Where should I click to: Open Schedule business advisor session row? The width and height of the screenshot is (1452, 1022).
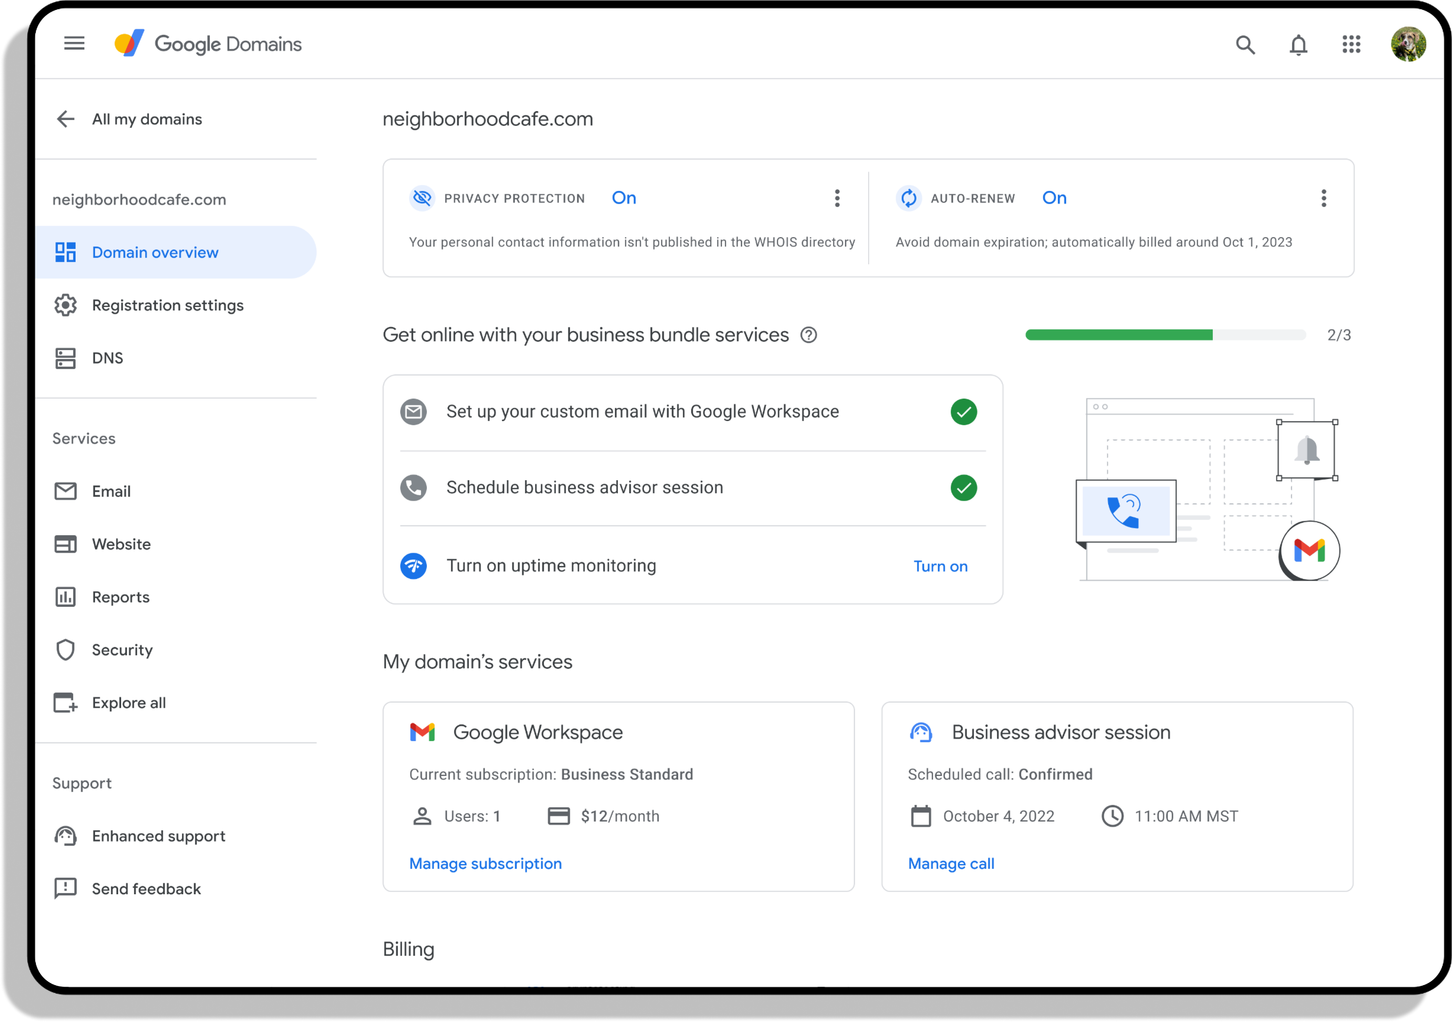(693, 488)
